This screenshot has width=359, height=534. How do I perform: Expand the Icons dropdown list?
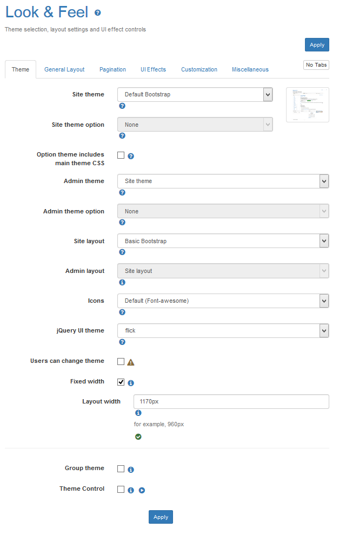[x=223, y=301]
